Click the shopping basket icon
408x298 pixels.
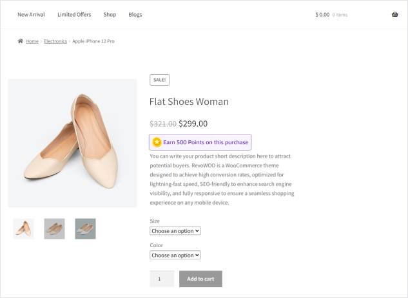coord(394,15)
